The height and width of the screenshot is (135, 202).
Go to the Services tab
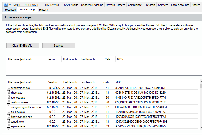[163, 5]
